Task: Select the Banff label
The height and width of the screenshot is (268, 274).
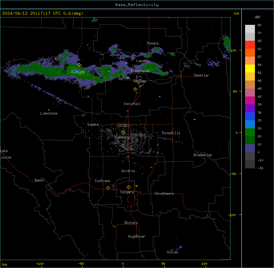Action: [39, 180]
